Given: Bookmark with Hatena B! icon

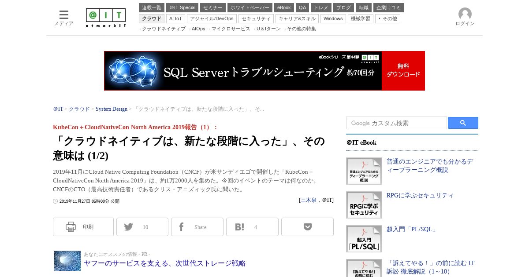Looking at the screenshot, I should coord(239,227).
